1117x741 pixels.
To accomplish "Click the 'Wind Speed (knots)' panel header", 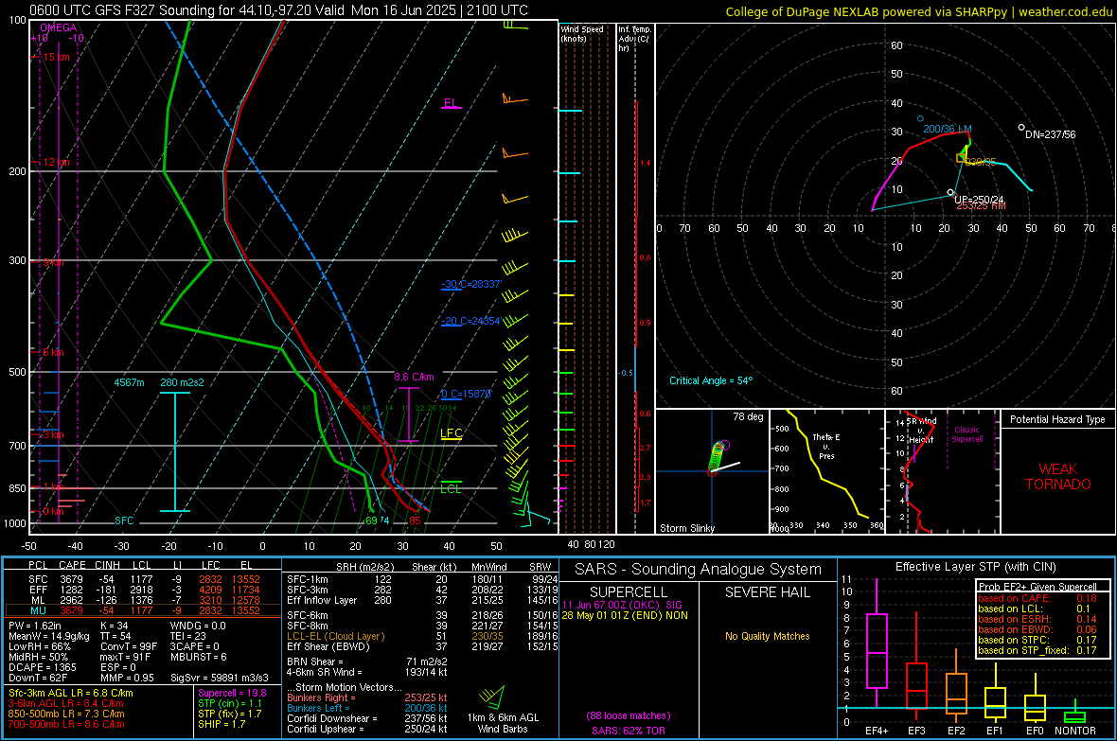I will [582, 33].
